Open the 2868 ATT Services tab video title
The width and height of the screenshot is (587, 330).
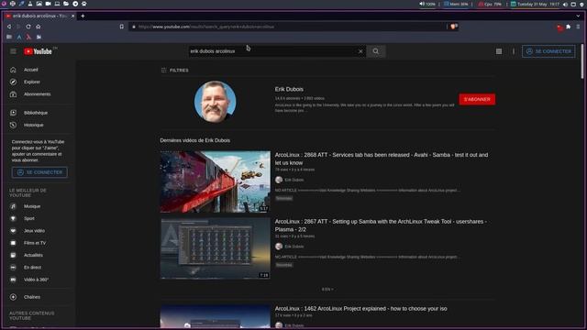click(x=382, y=159)
